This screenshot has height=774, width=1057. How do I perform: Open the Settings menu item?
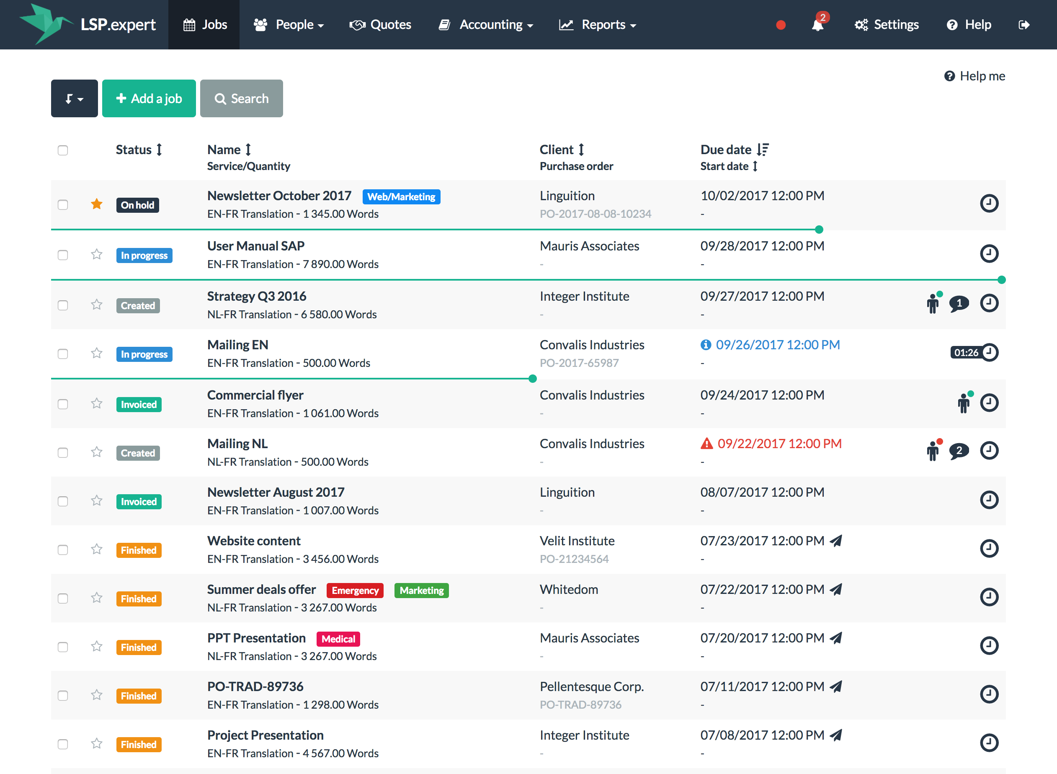pos(887,25)
